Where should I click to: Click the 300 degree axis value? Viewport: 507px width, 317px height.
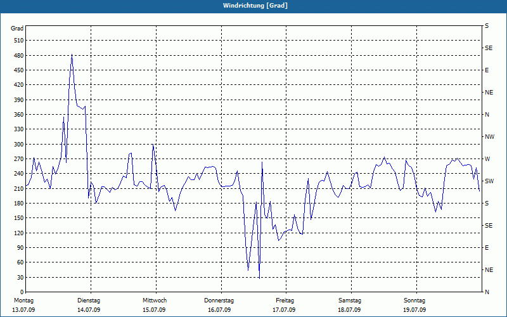point(19,145)
